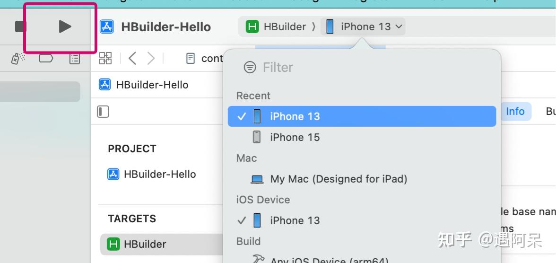Go back with the left chevron
Image resolution: width=556 pixels, height=263 pixels.
point(132,58)
